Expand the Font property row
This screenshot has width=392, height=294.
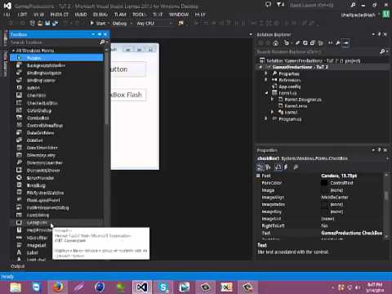[x=258, y=176]
